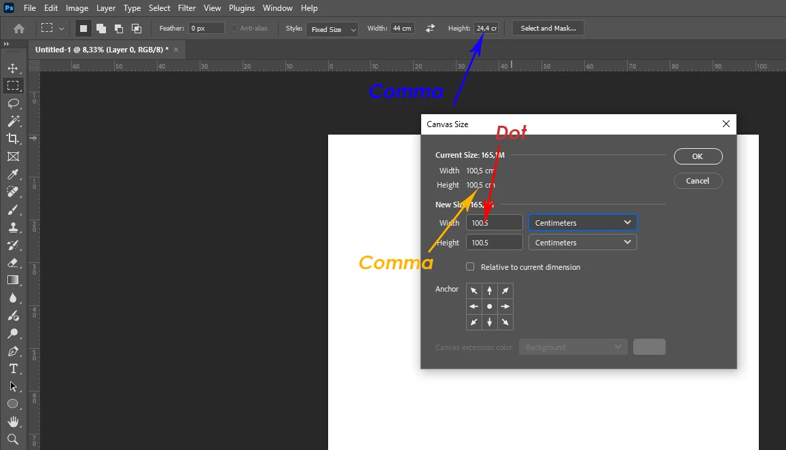This screenshot has height=450, width=786.
Task: Select the Frame tool
Action: point(13,156)
